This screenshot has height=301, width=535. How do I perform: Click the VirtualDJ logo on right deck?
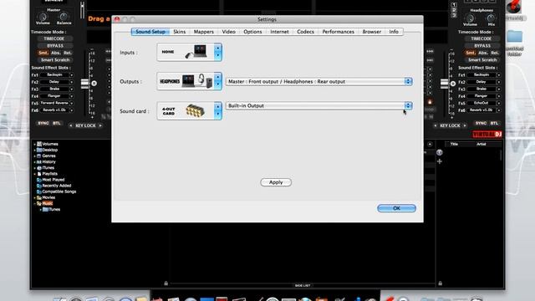487,134
